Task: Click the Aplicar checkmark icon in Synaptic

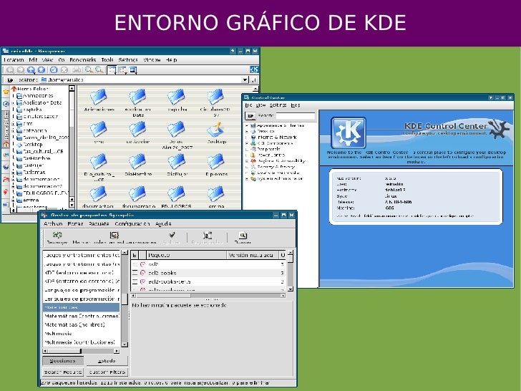Action: click(x=172, y=235)
